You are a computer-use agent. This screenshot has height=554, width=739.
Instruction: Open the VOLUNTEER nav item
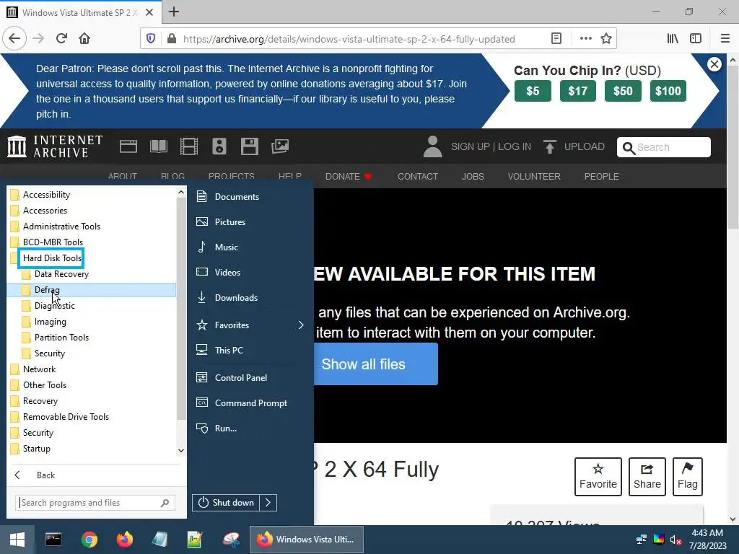[x=534, y=176]
